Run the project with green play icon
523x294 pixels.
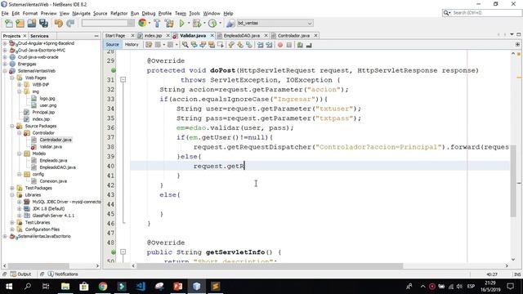[181, 24]
